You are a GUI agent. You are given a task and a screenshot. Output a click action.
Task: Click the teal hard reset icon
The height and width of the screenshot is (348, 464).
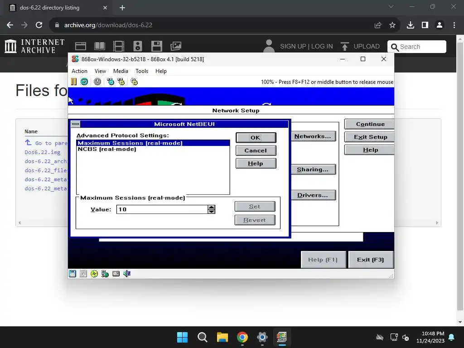coord(84,82)
